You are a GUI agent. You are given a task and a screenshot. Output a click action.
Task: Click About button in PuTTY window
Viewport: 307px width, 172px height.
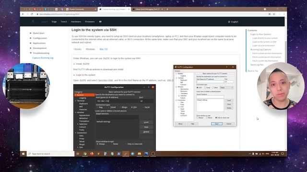click(180, 124)
